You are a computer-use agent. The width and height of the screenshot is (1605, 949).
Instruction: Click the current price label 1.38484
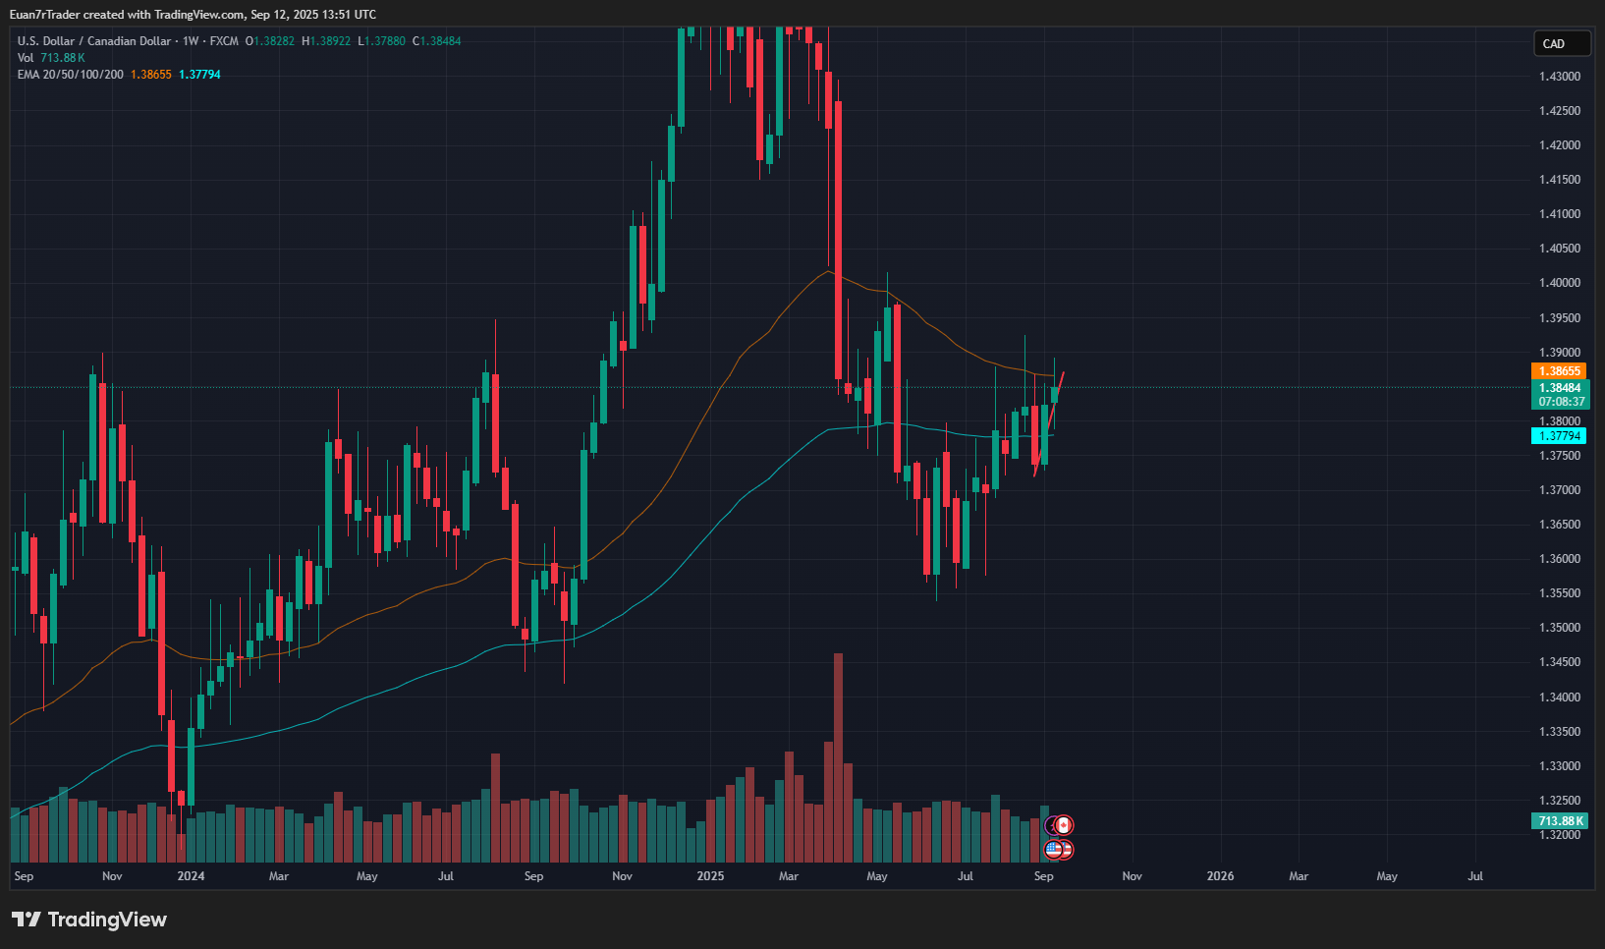click(1559, 388)
